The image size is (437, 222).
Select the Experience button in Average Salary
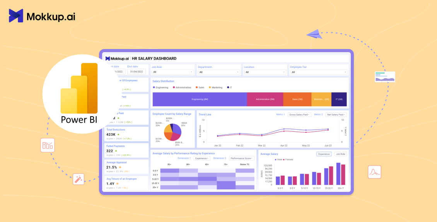click(324, 154)
